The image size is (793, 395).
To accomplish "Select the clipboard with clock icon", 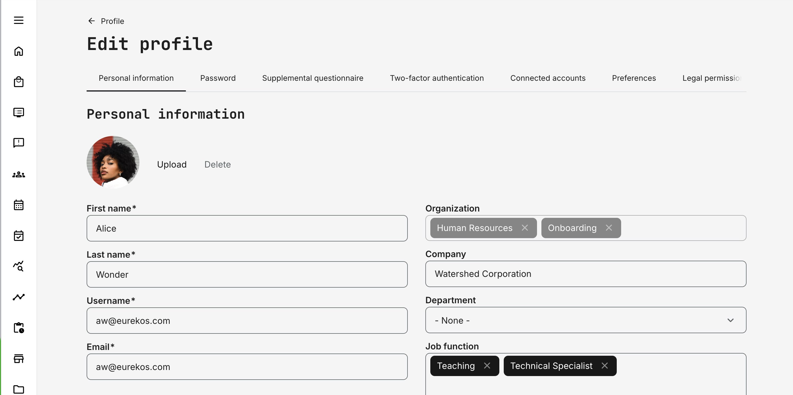I will point(19,328).
